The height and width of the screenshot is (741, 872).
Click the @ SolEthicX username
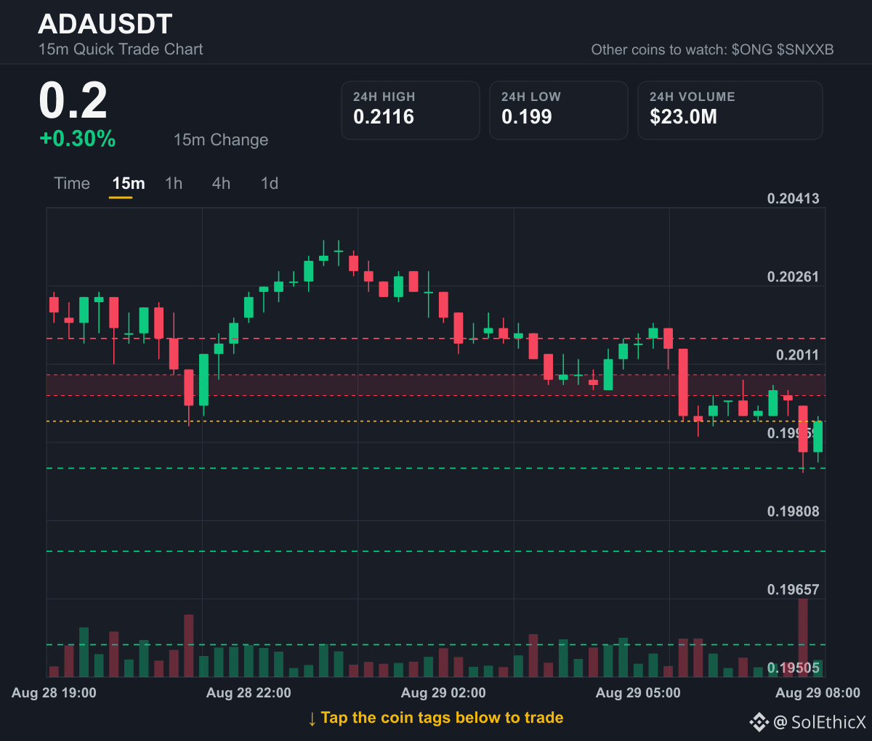(x=820, y=722)
